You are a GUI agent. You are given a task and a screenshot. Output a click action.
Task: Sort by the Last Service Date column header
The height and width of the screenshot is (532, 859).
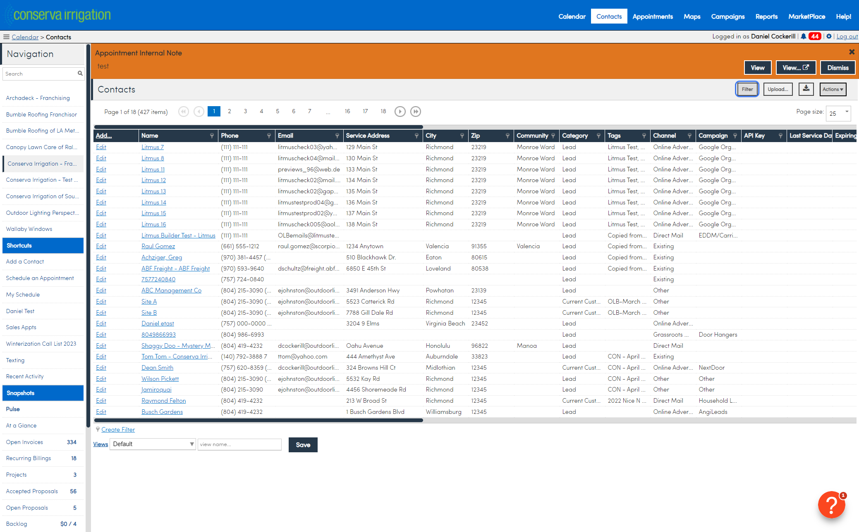pos(810,135)
